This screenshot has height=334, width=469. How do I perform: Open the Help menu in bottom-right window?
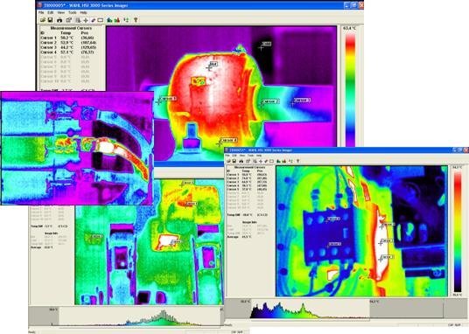pos(259,156)
